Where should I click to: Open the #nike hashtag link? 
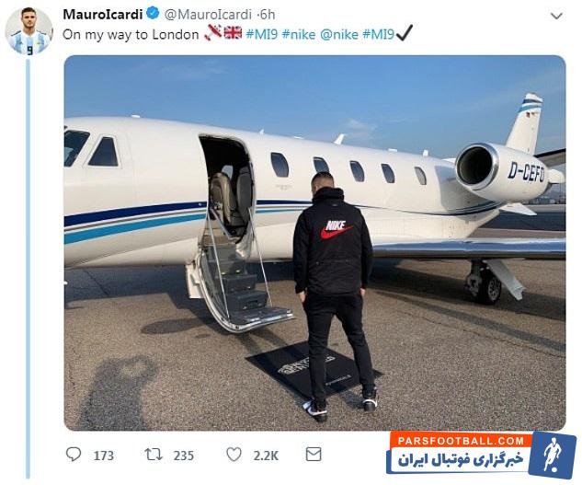coord(299,34)
